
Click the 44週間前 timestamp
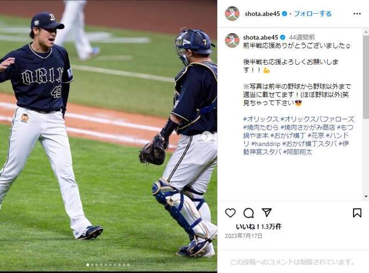(301, 37)
